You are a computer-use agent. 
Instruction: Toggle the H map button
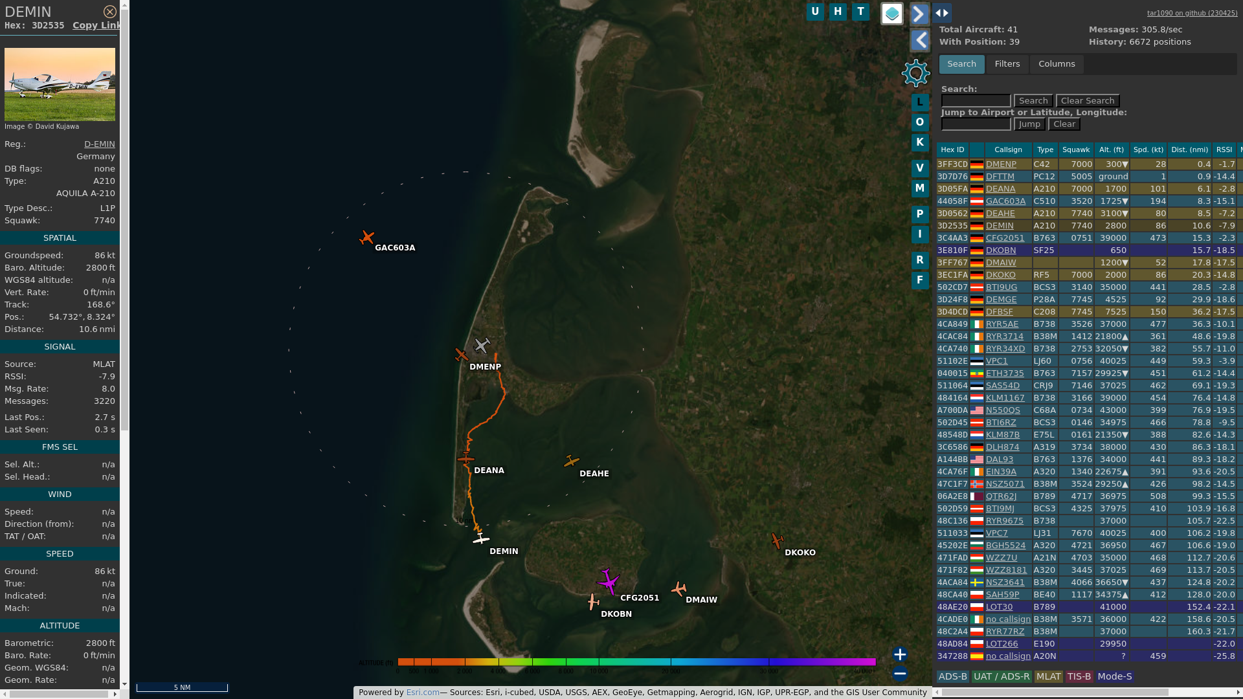tap(838, 11)
